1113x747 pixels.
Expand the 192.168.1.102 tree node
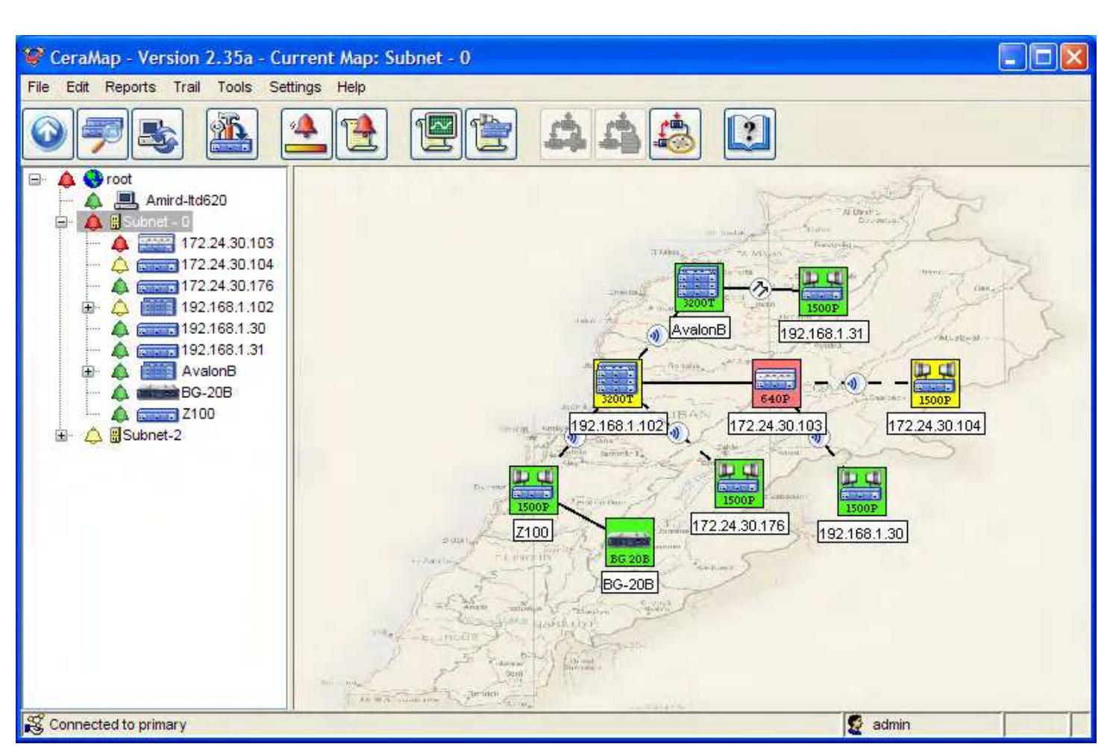88,307
